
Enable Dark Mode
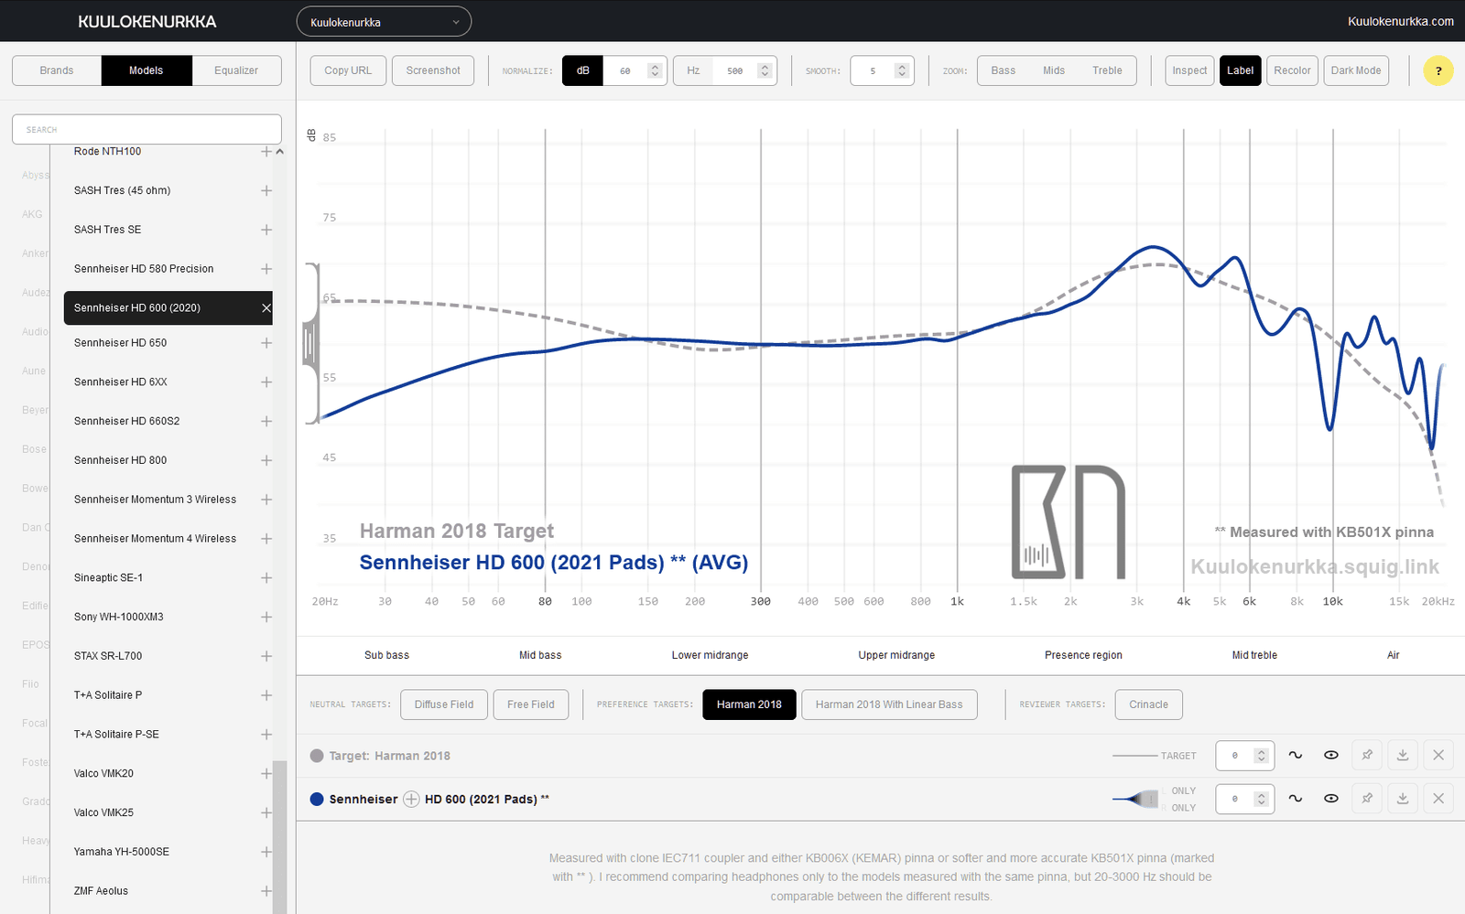point(1355,70)
